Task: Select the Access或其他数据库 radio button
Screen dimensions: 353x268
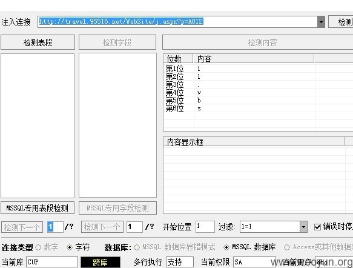Action: tap(287, 247)
